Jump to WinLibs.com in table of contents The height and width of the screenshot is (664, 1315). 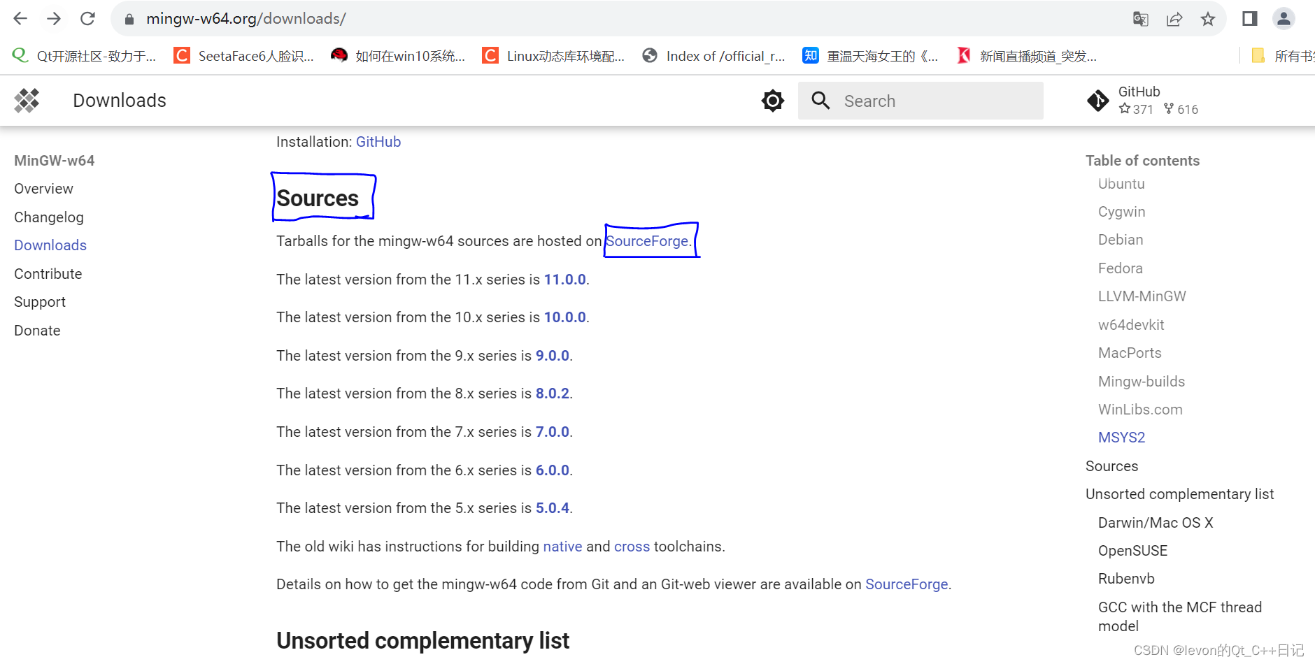(1140, 410)
